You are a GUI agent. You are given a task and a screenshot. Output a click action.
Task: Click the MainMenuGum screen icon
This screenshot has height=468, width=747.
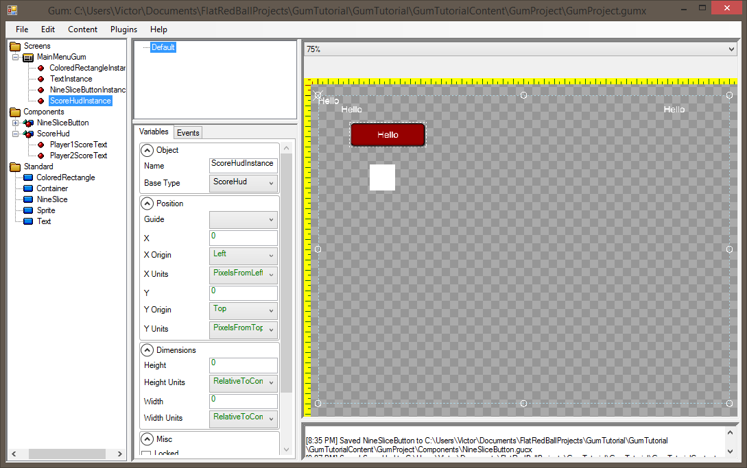[x=28, y=57]
